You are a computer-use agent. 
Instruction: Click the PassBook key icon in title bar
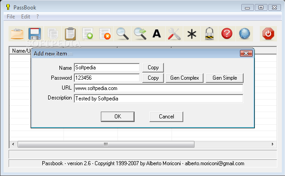8,7
